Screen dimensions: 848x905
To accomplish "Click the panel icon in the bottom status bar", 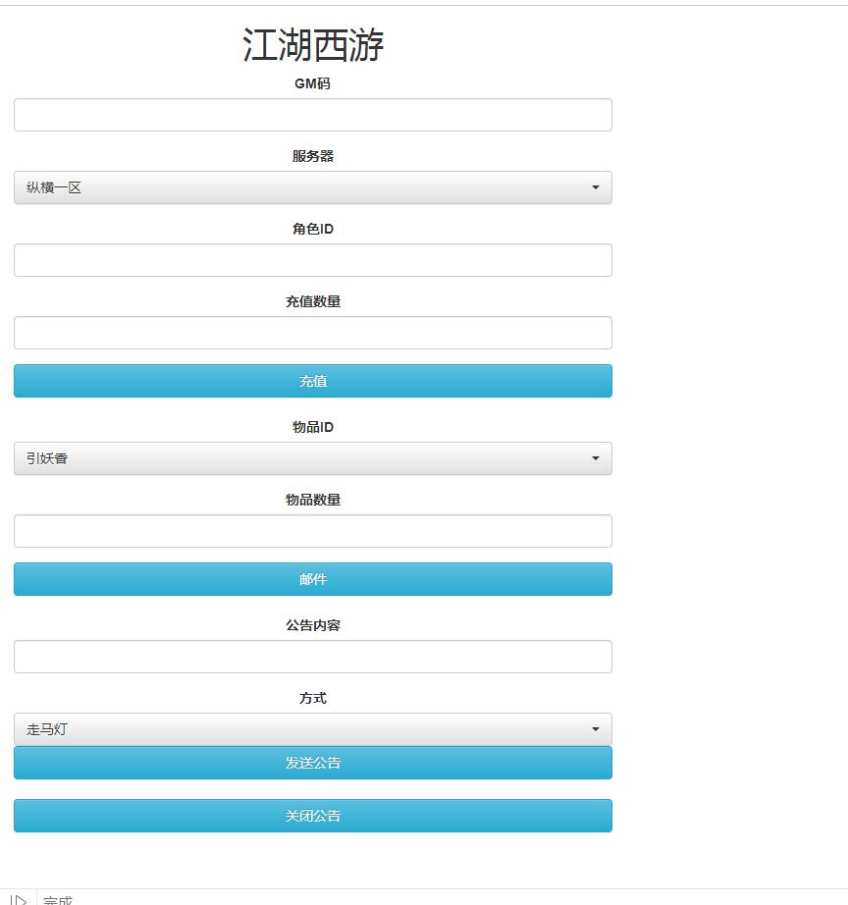I will coord(18,899).
